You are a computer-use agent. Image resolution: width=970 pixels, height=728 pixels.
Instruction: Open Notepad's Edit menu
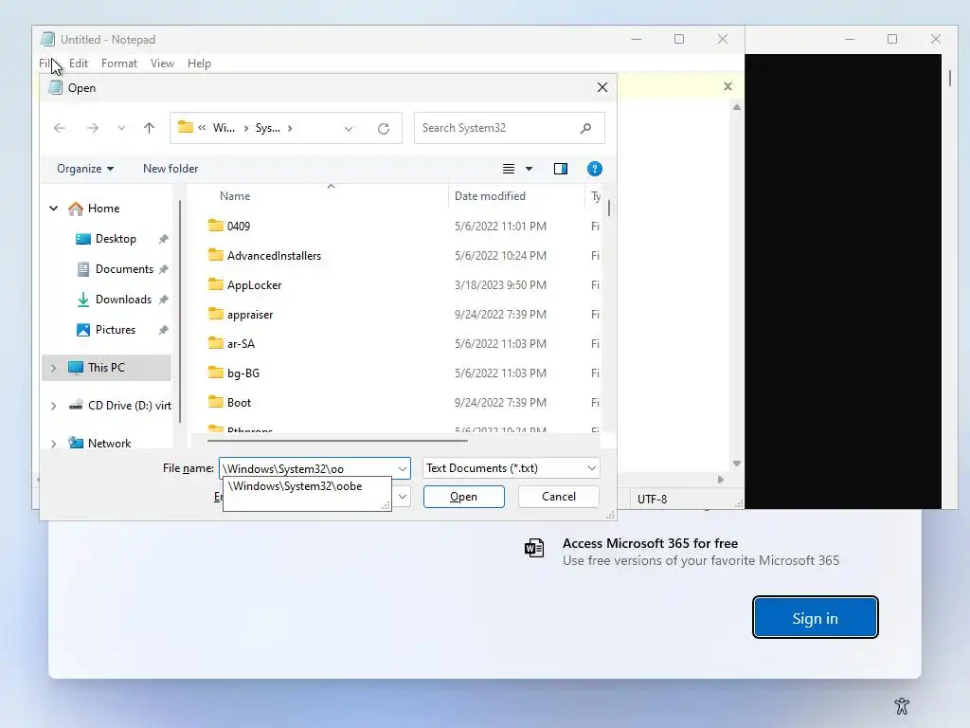click(78, 64)
